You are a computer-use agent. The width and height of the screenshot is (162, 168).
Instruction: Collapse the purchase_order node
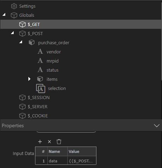(x=21, y=42)
